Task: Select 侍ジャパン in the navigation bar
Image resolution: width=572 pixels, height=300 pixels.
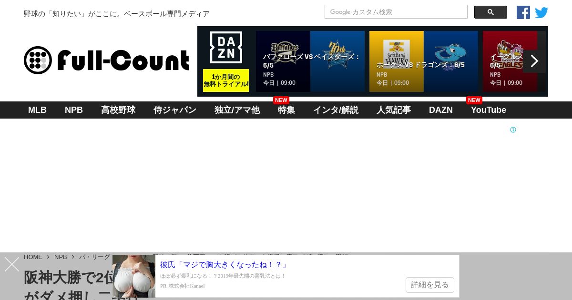Action: [175, 110]
